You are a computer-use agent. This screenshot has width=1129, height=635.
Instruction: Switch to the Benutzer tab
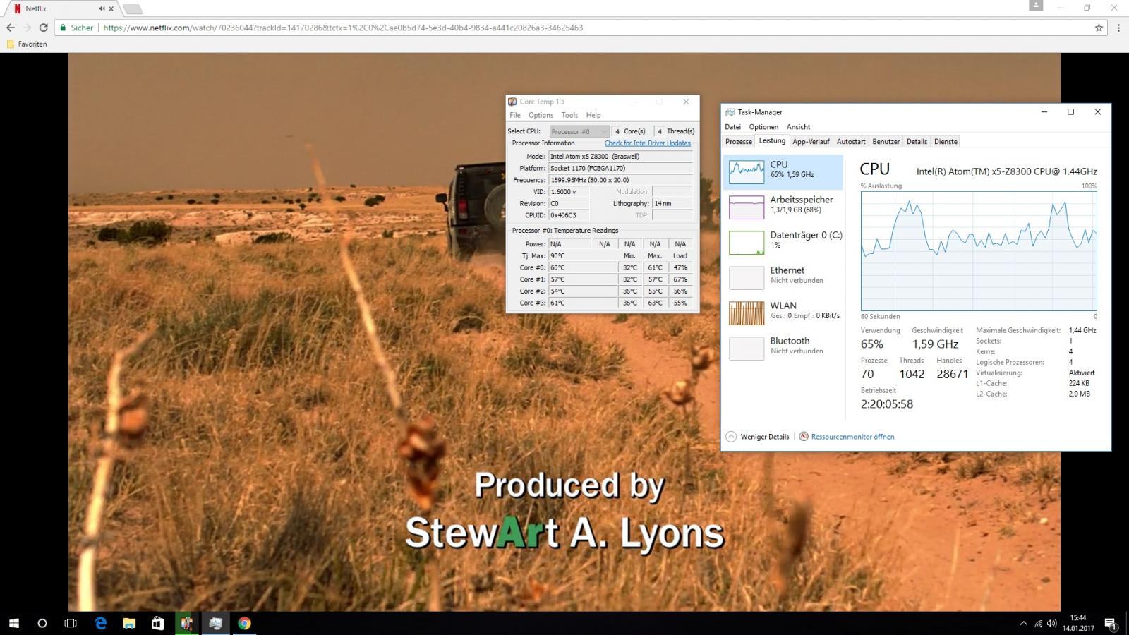click(886, 142)
